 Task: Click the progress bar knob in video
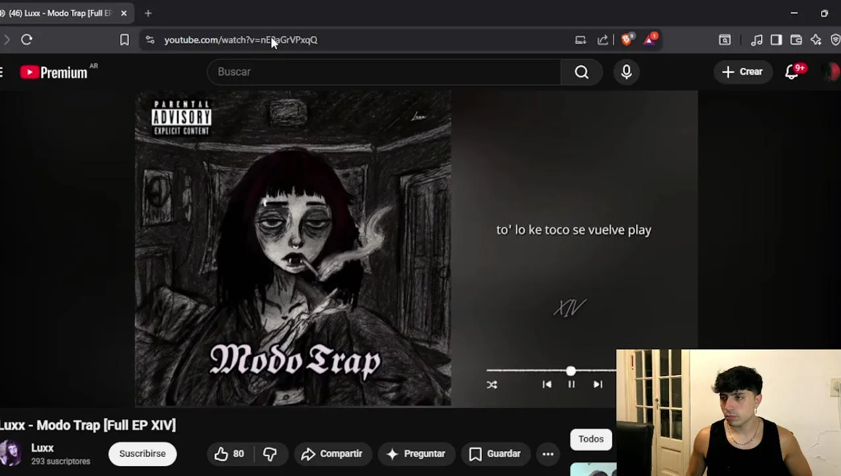coord(571,371)
